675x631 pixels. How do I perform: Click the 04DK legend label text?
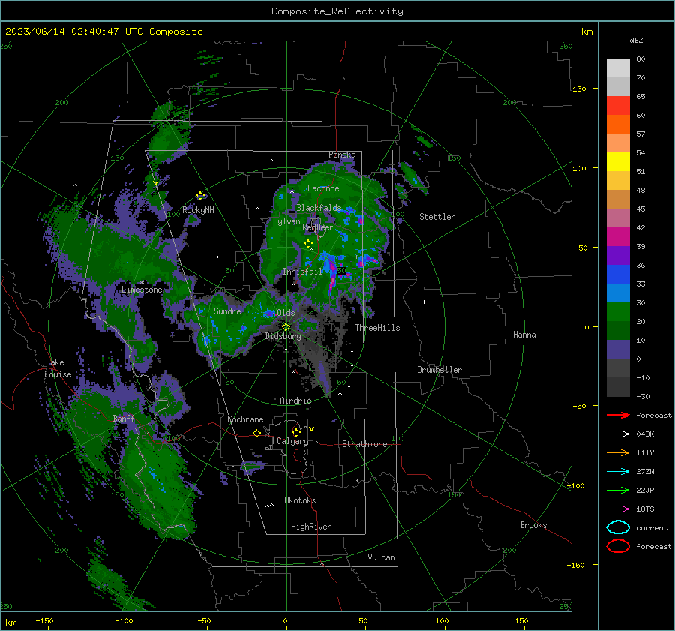point(645,434)
